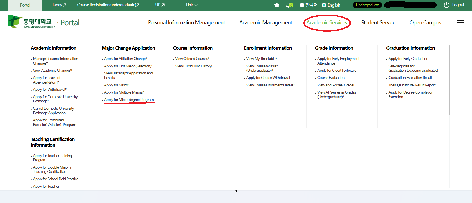Select View My Timetable link

262,59
